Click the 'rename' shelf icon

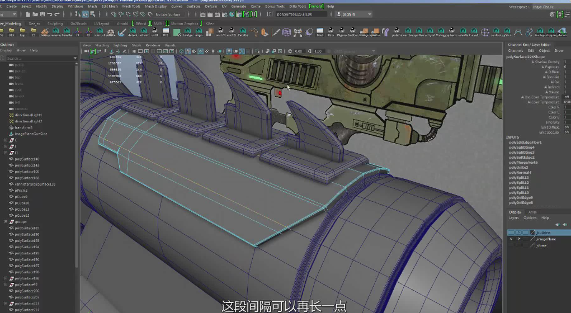(55, 32)
